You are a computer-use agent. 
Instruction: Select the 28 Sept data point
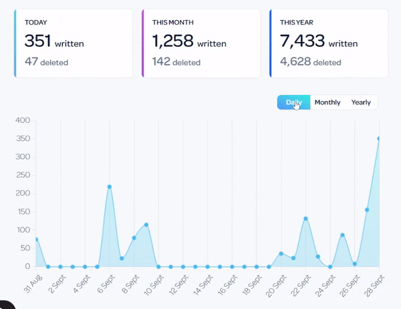(x=379, y=138)
